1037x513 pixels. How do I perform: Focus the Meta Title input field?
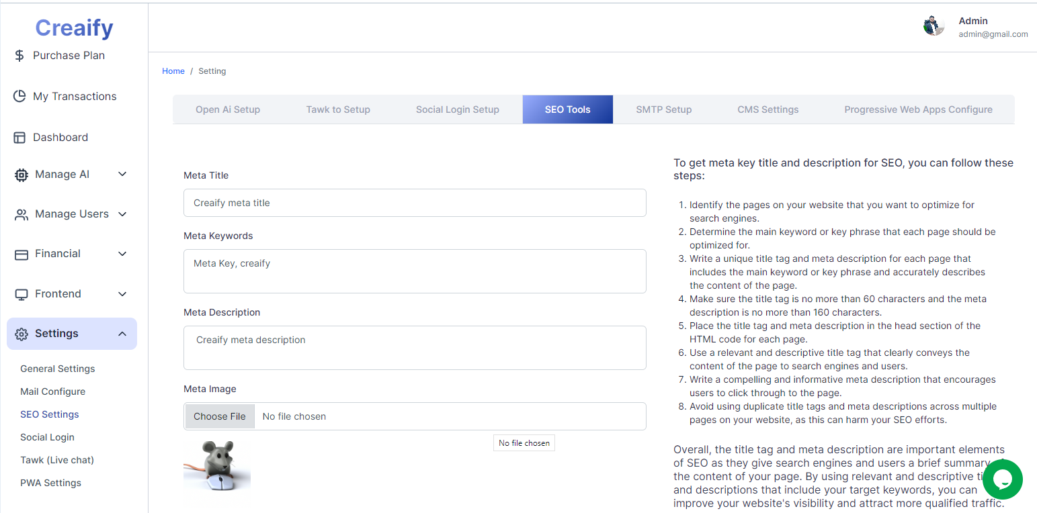(x=415, y=203)
